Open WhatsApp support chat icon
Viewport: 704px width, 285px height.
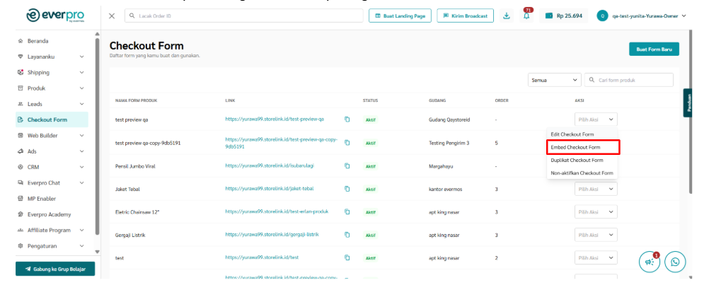coord(674,262)
